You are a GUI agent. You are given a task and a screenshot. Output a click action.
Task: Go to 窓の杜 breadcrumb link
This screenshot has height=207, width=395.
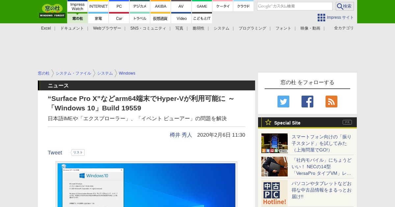coord(44,73)
